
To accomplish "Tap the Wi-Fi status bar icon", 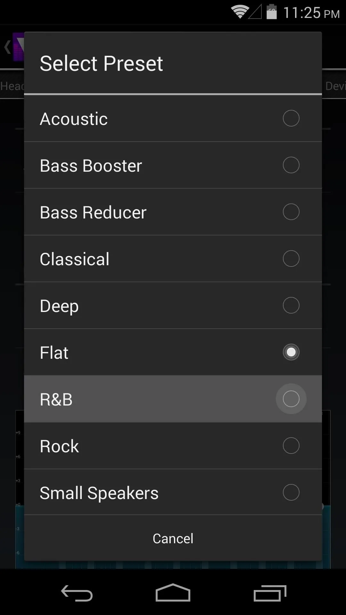I will pos(240,12).
